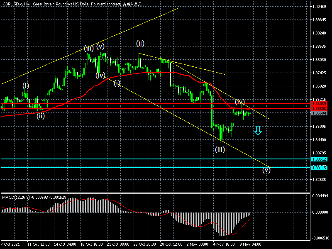This screenshot has width=332, height=249.
Task: Select the red 1.36039 price label
Action: (319, 103)
